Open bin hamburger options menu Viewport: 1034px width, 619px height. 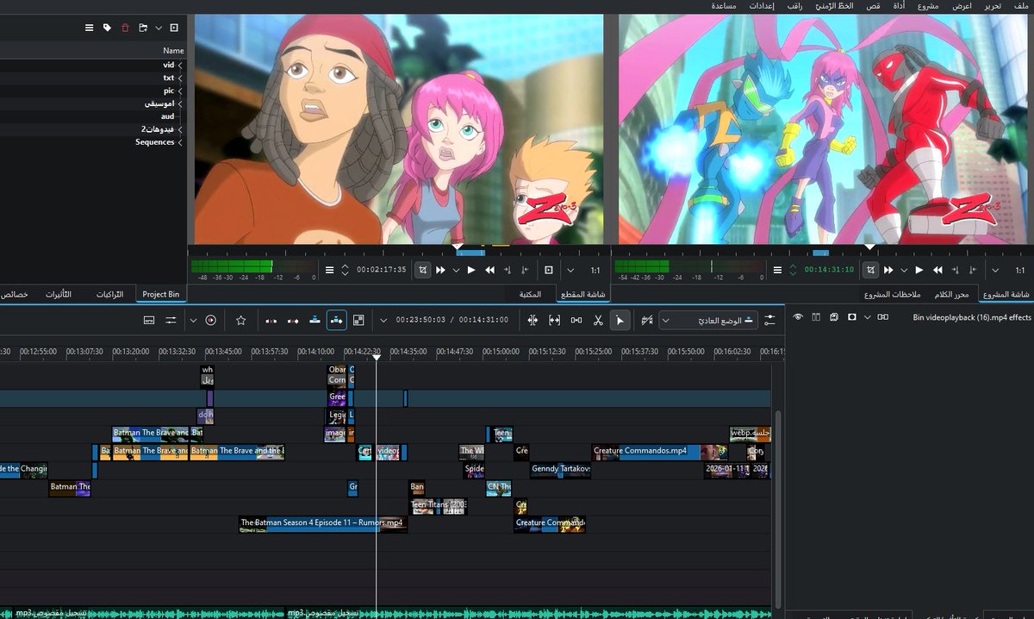89,28
